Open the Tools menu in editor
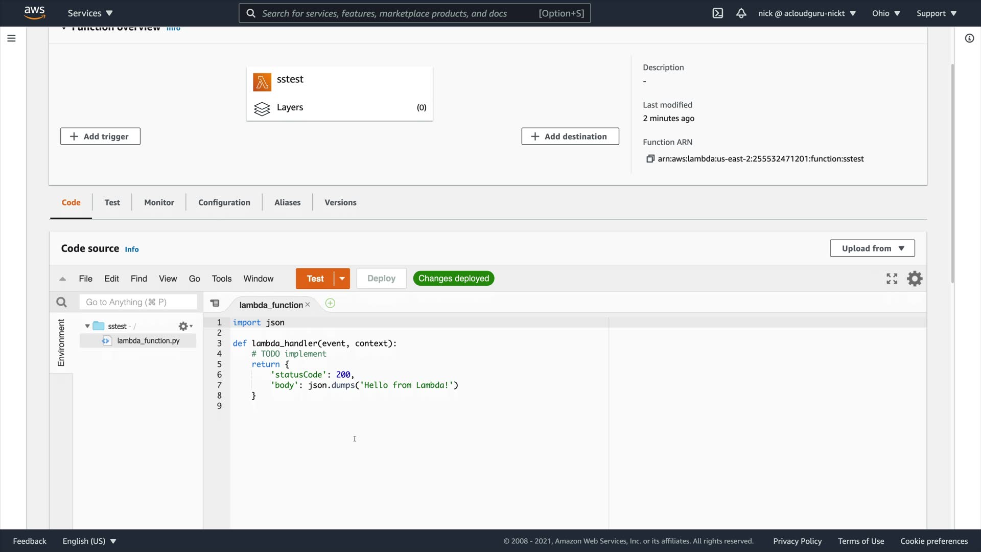The image size is (981, 552). (221, 279)
